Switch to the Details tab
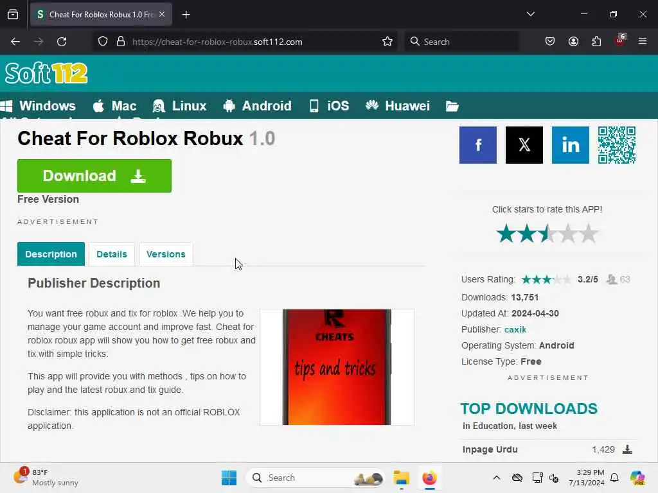This screenshot has width=658, height=493. (112, 254)
